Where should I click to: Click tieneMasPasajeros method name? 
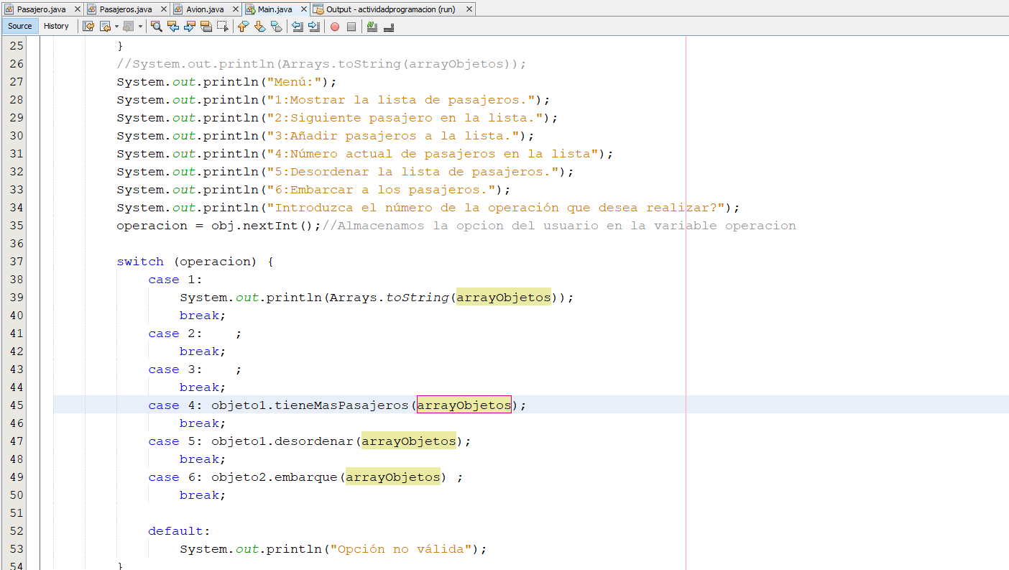(341, 405)
